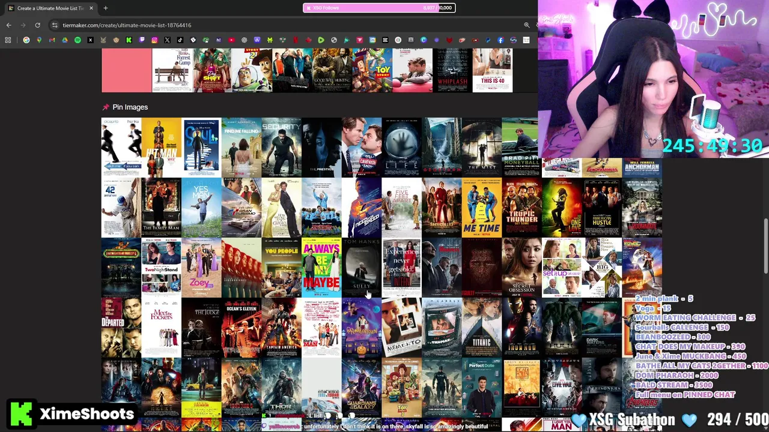Pick the Perfect Date movie poster
Viewport: 769px width, 432px height.
click(x=481, y=388)
